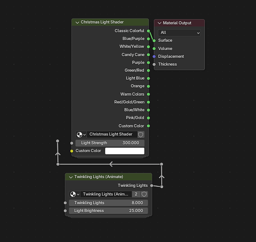Click the Twinkling Lights input socket
Image resolution: width=256 pixels, height=242 pixels.
pos(65,203)
